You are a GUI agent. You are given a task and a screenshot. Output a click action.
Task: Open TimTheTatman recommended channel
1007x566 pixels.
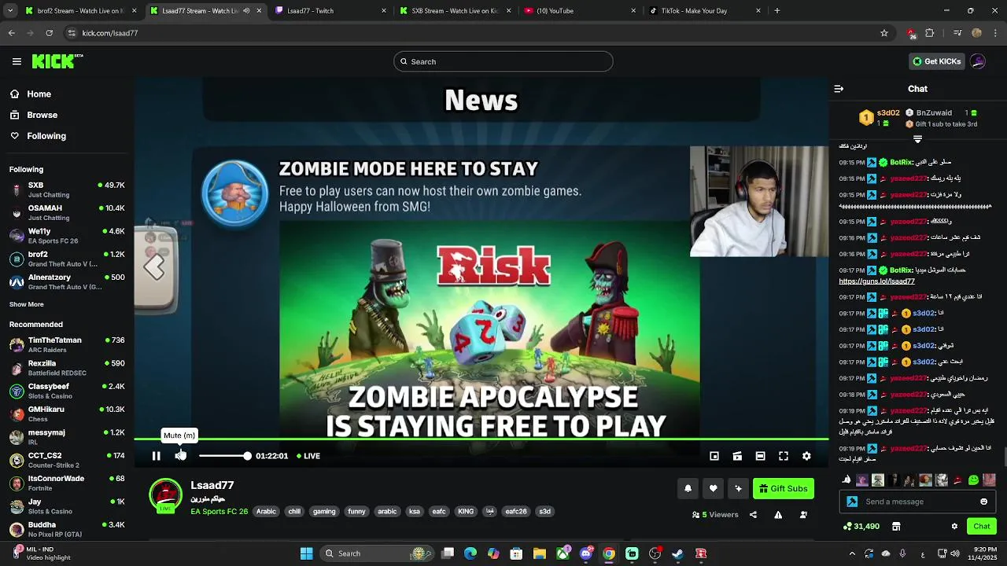tap(67, 344)
